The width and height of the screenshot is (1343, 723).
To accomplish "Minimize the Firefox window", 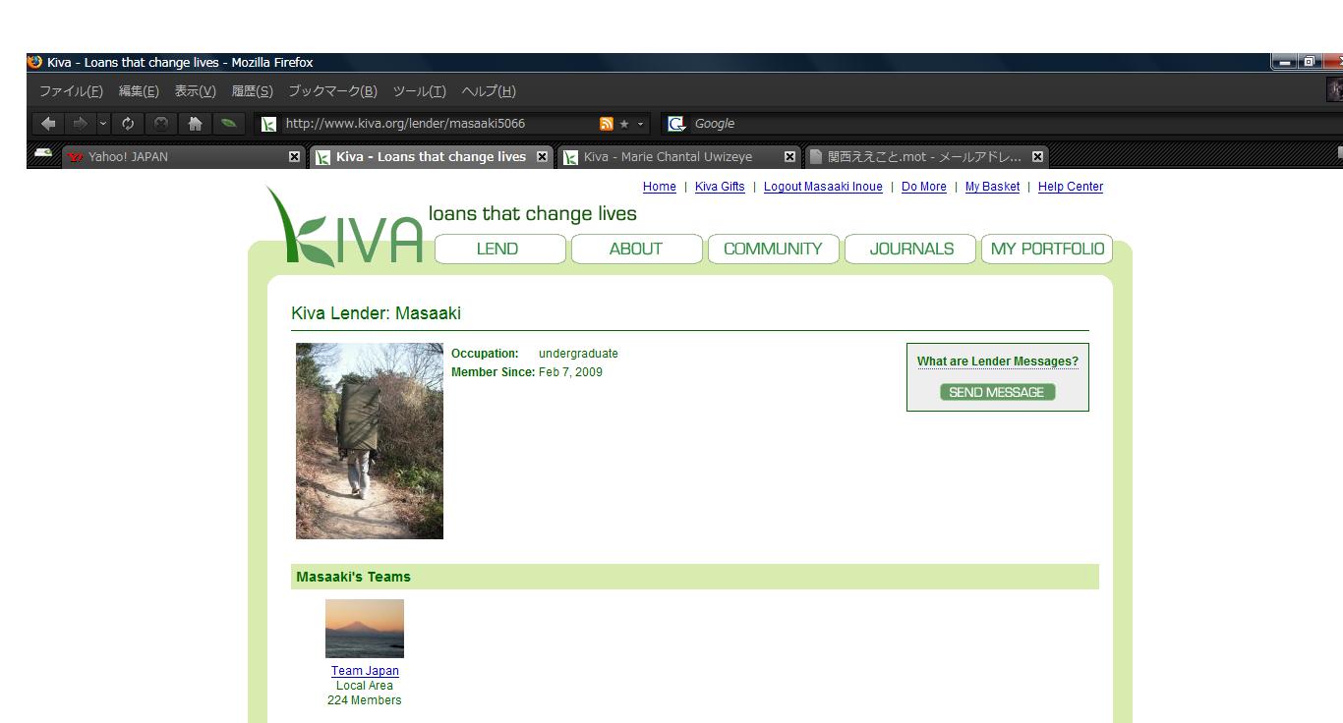I will click(x=1285, y=61).
